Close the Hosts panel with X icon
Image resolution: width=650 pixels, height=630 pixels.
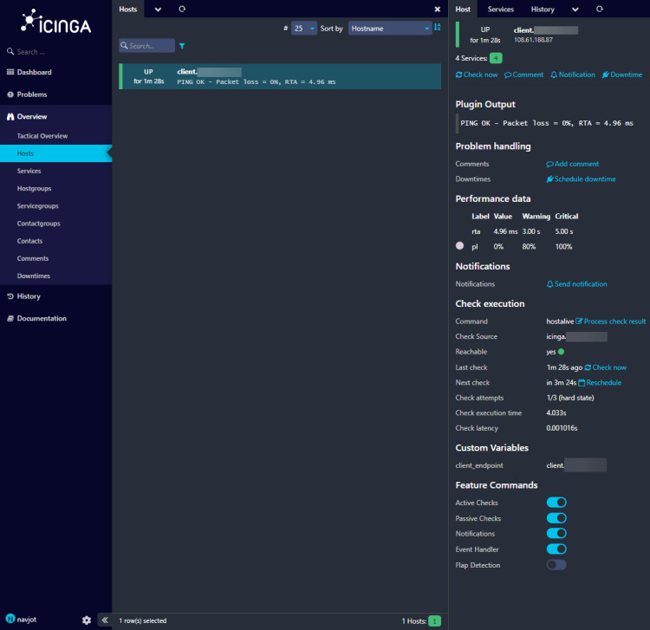(x=438, y=9)
